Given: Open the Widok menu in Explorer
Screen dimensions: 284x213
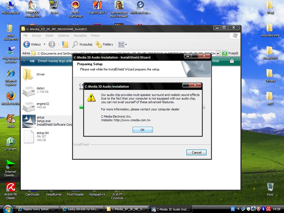Looking at the screenshot, I should (49, 35).
